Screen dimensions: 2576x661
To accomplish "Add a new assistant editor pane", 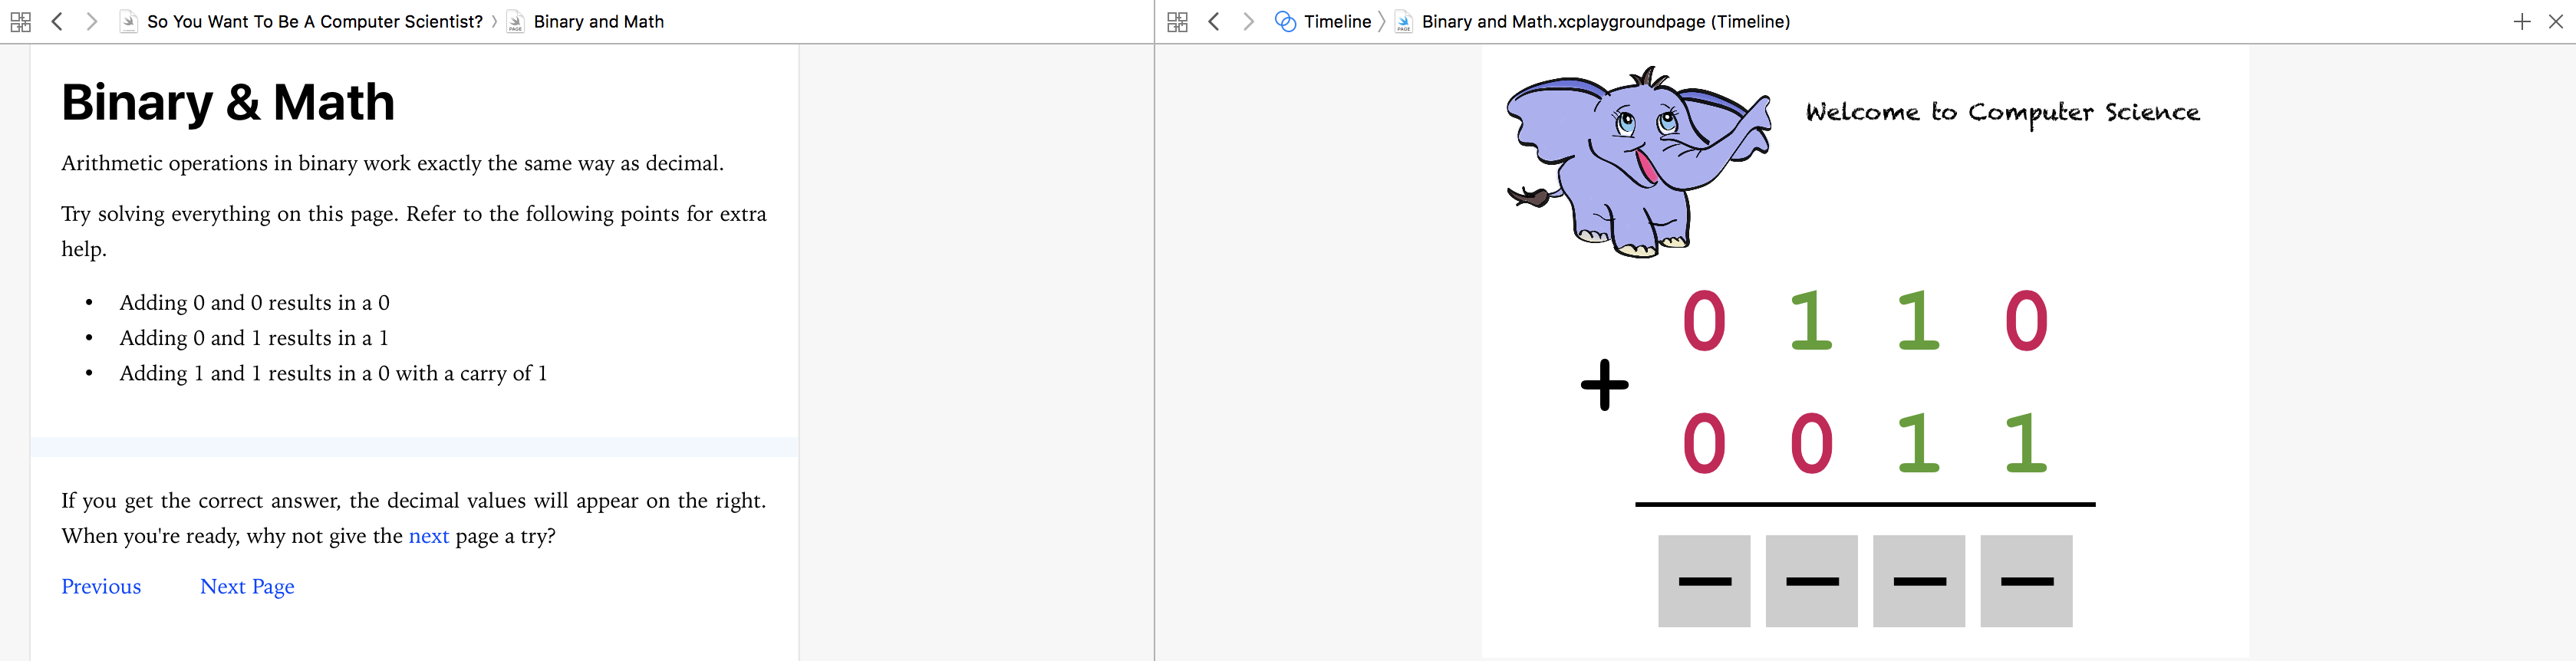I will [2521, 21].
